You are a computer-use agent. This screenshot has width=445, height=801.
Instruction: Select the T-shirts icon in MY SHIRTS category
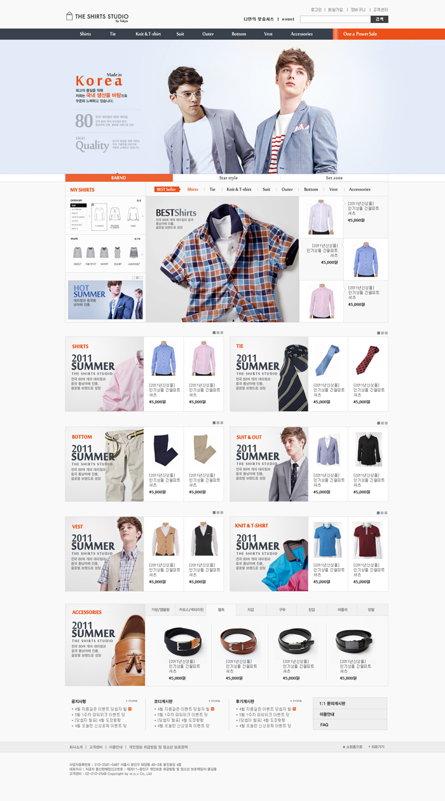pyautogui.click(x=99, y=214)
